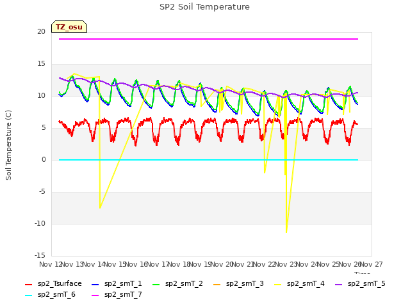Viewport: 410px width, 307px height.
Task: Click the yellow sp2_smT_4 lowest spike point
Action: (286, 232)
